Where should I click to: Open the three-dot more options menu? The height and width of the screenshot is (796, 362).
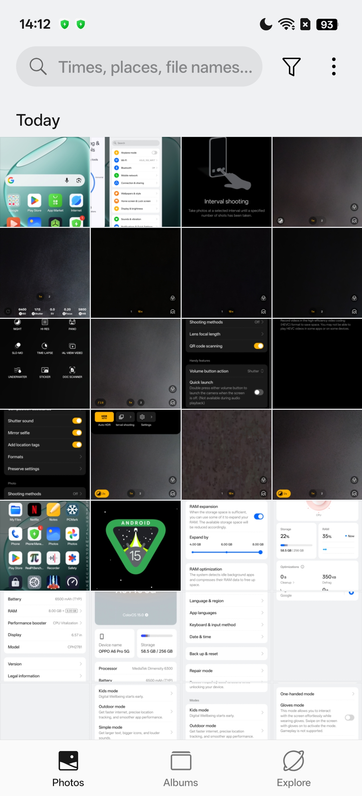click(x=334, y=66)
